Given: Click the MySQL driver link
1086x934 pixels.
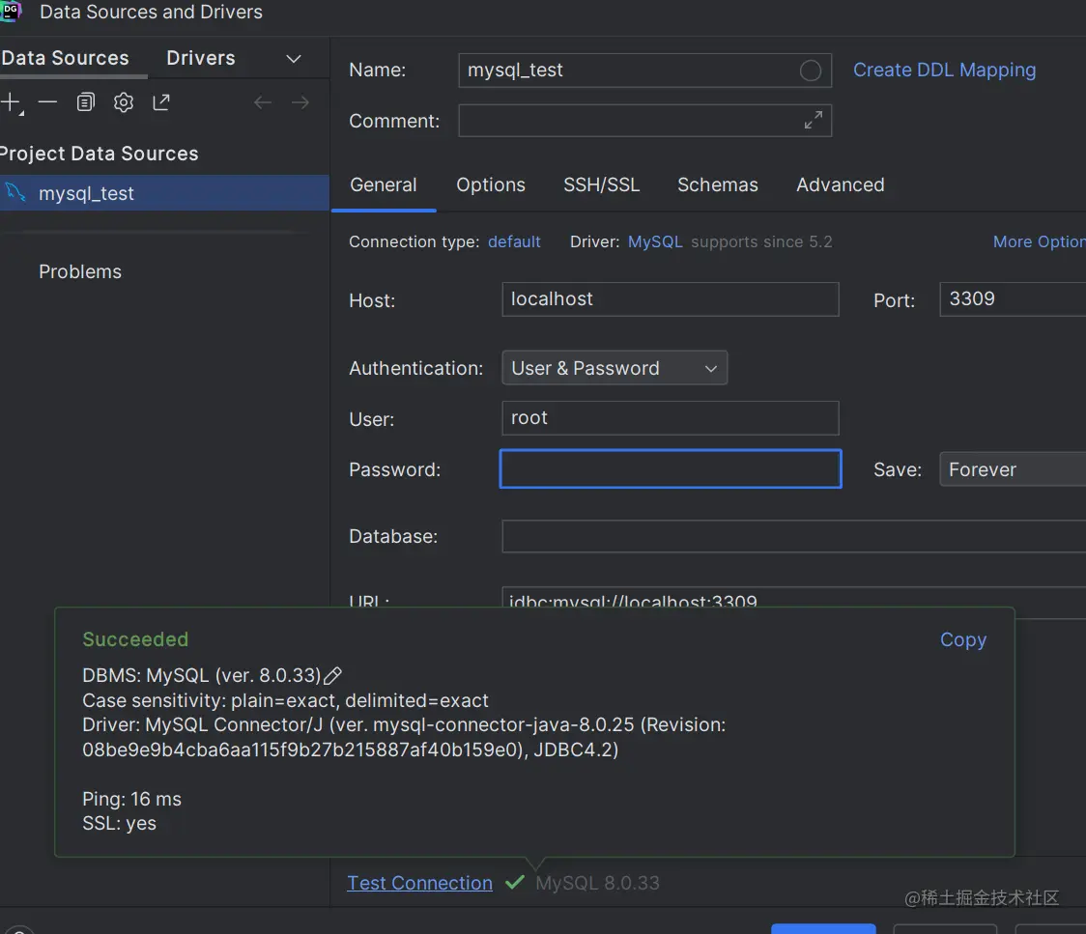Looking at the screenshot, I should click(x=654, y=241).
